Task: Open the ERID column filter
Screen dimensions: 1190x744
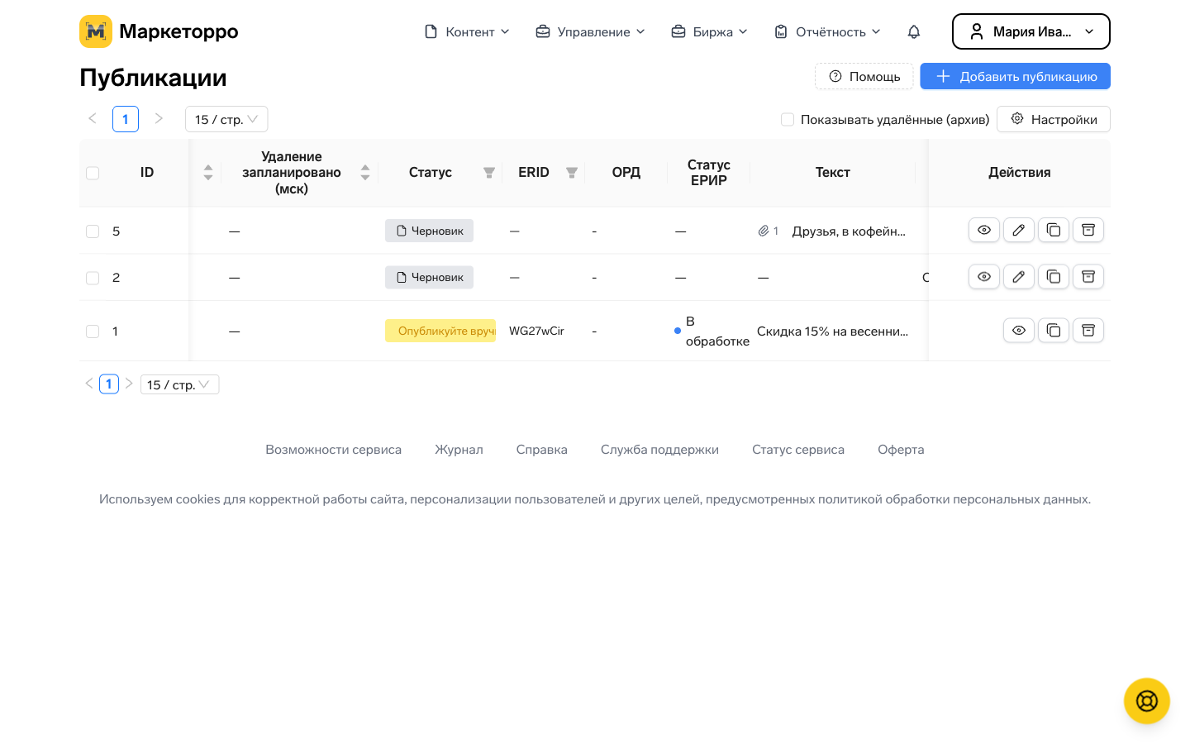Action: coord(572,173)
